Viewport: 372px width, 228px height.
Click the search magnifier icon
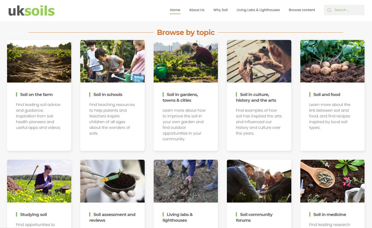329,10
